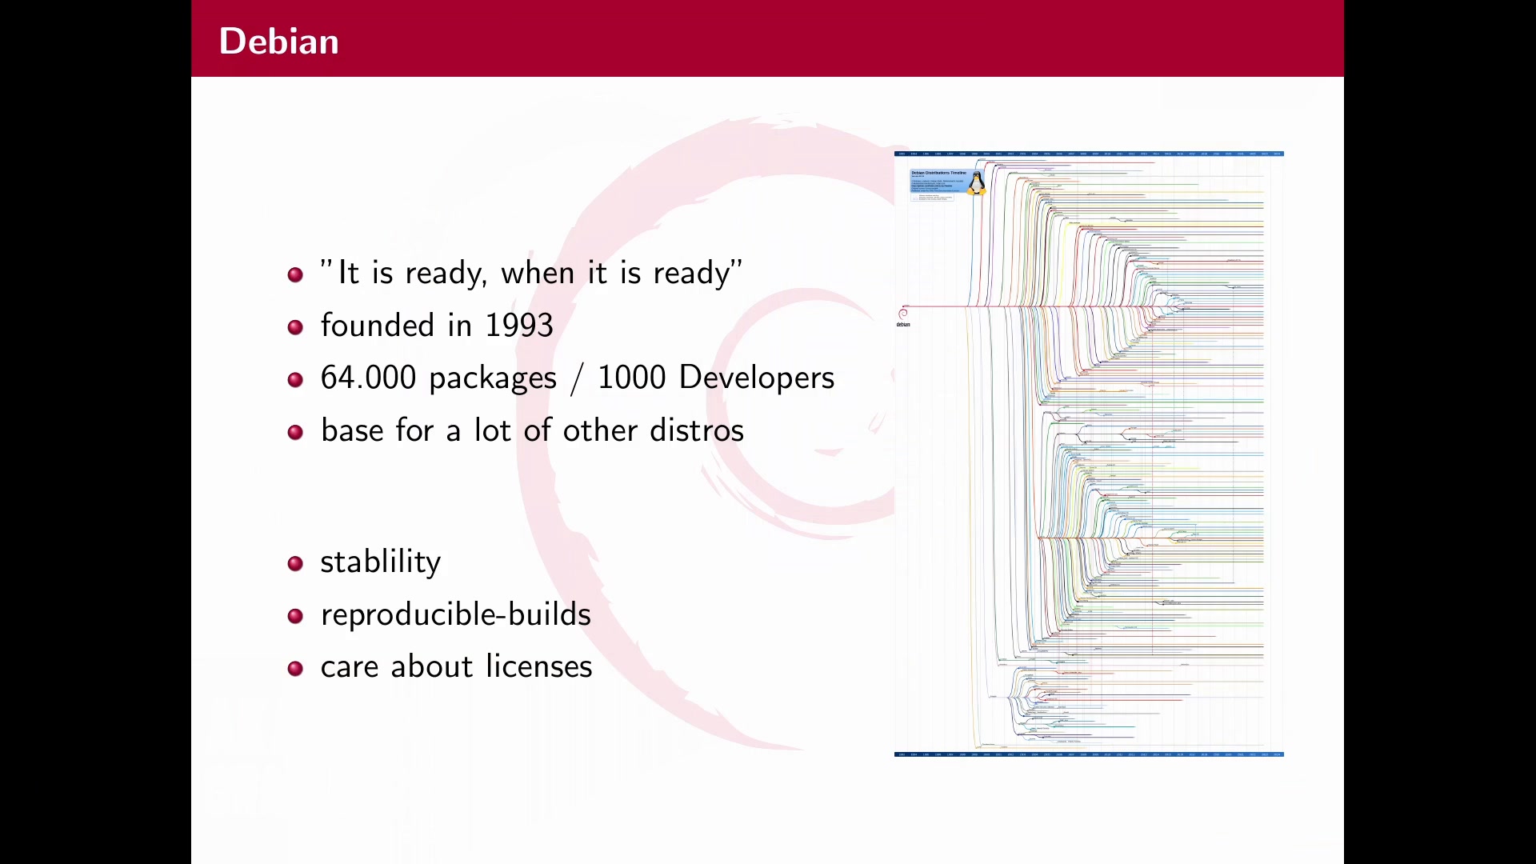Select the quote "It is ready, when it is ready"

point(531,273)
